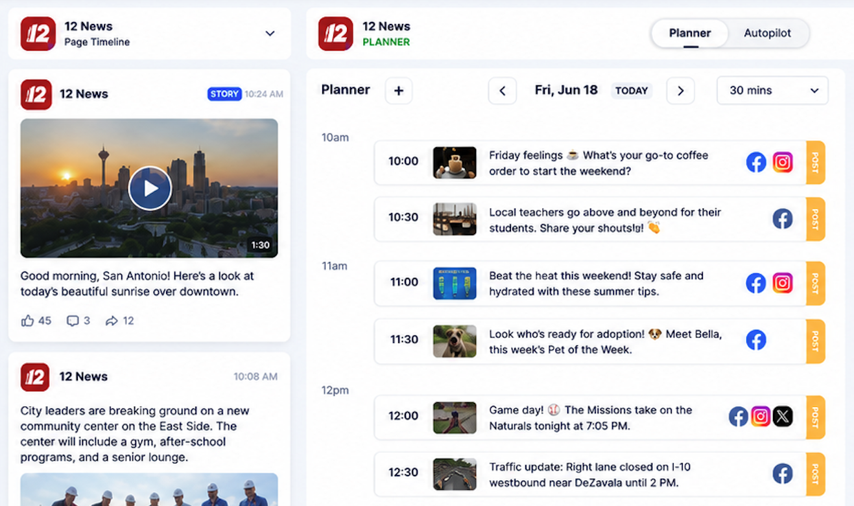854x506 pixels.
Task: Click the 10:08 AM timestamp
Action: (255, 376)
